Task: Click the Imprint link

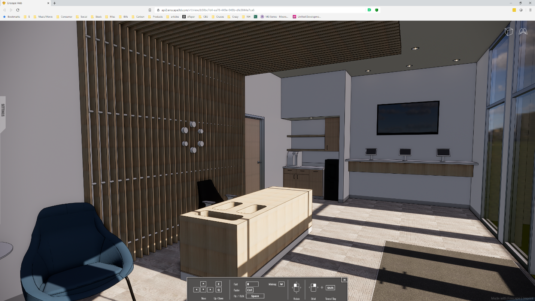Action: click(528, 298)
